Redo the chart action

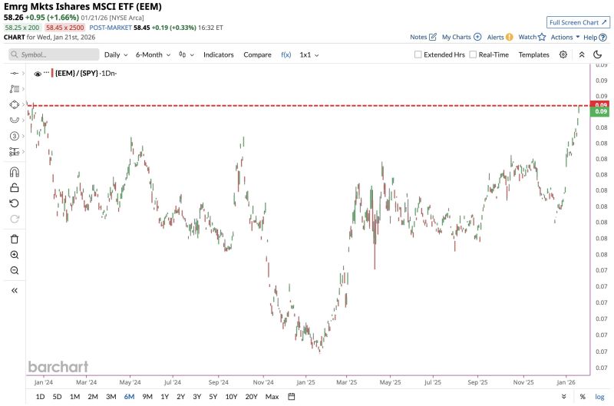click(x=14, y=219)
